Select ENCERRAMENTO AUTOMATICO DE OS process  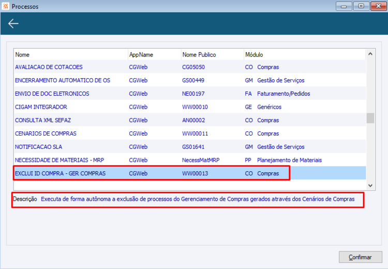point(190,80)
